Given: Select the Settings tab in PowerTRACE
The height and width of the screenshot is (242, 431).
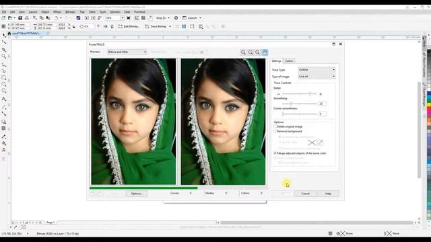Looking at the screenshot, I should point(276,61).
